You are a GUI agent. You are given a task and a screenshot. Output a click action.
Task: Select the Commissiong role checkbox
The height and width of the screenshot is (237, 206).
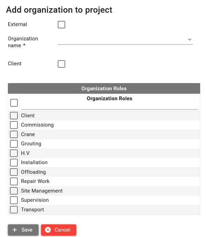coord(14,125)
